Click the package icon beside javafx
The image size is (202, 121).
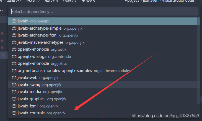(14, 21)
